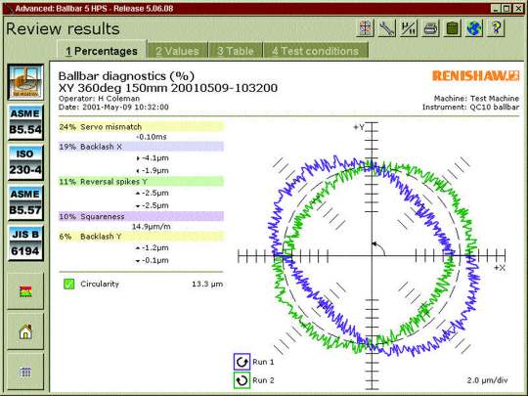The height and width of the screenshot is (396, 528).
Task: Click the scale ratio toolbar icon
Action: [x=409, y=28]
